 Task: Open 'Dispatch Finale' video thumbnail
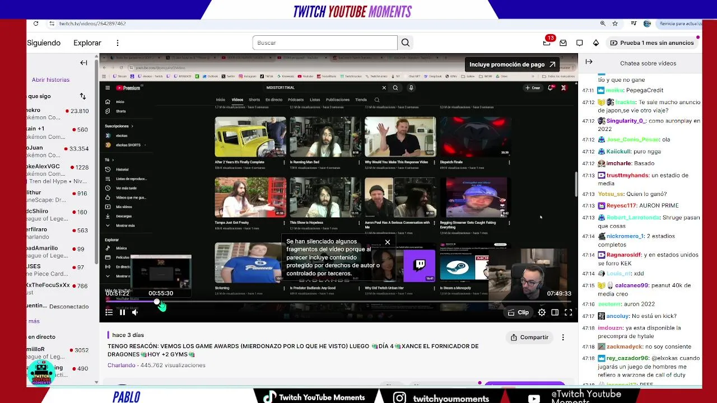coord(475,137)
